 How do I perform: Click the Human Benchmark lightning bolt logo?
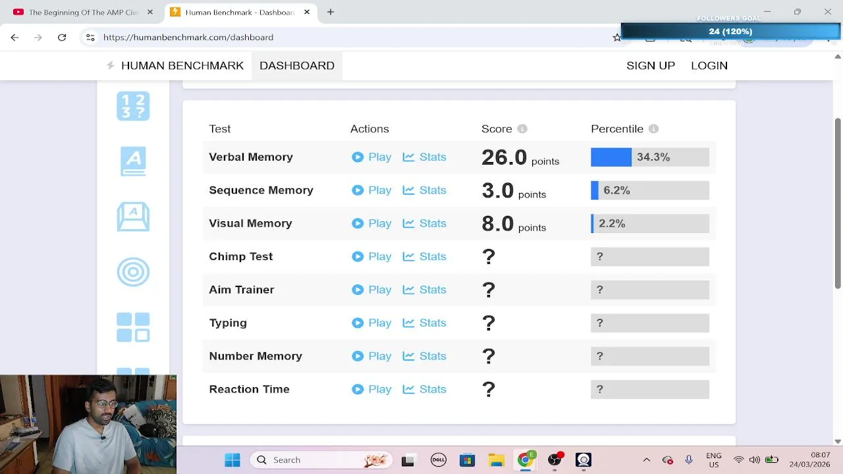point(111,65)
